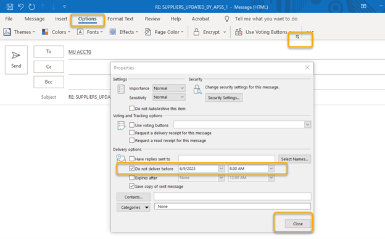Enable Use voting buttons checkbox
The height and width of the screenshot is (239, 385).
coord(132,125)
